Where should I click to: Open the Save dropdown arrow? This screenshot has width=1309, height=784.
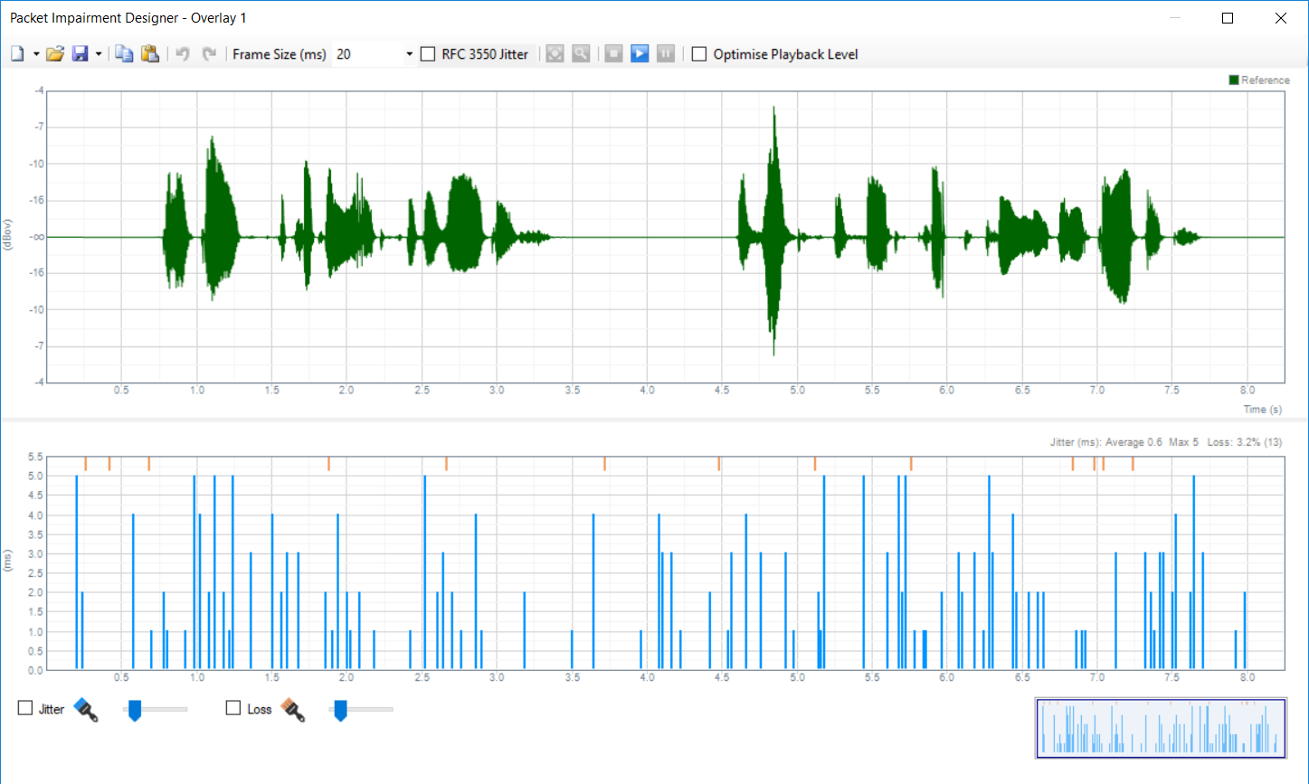pyautogui.click(x=99, y=54)
